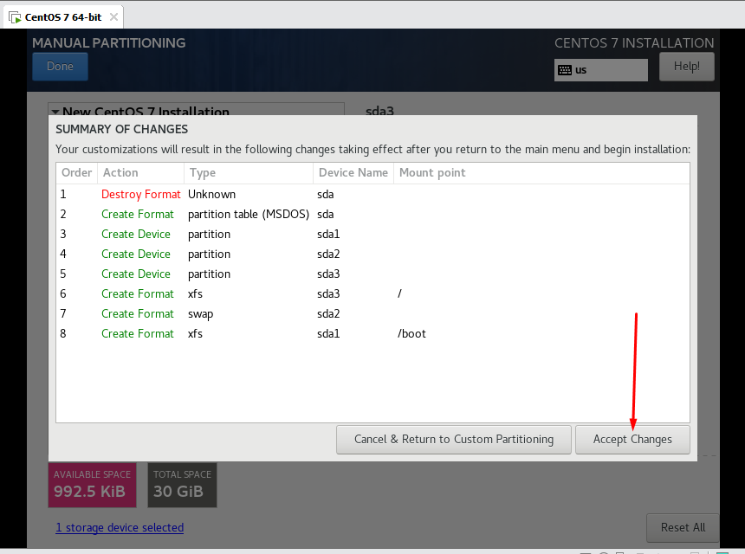This screenshot has width=745, height=554.
Task: Click the sda1 device in row 3
Action: (328, 235)
